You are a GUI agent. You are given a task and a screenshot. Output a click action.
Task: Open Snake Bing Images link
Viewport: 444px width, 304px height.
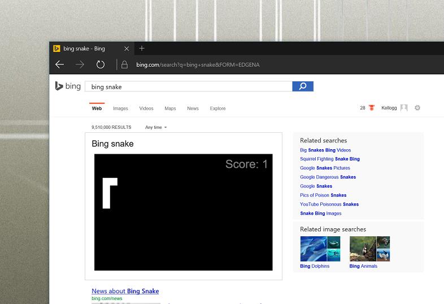(x=320, y=214)
